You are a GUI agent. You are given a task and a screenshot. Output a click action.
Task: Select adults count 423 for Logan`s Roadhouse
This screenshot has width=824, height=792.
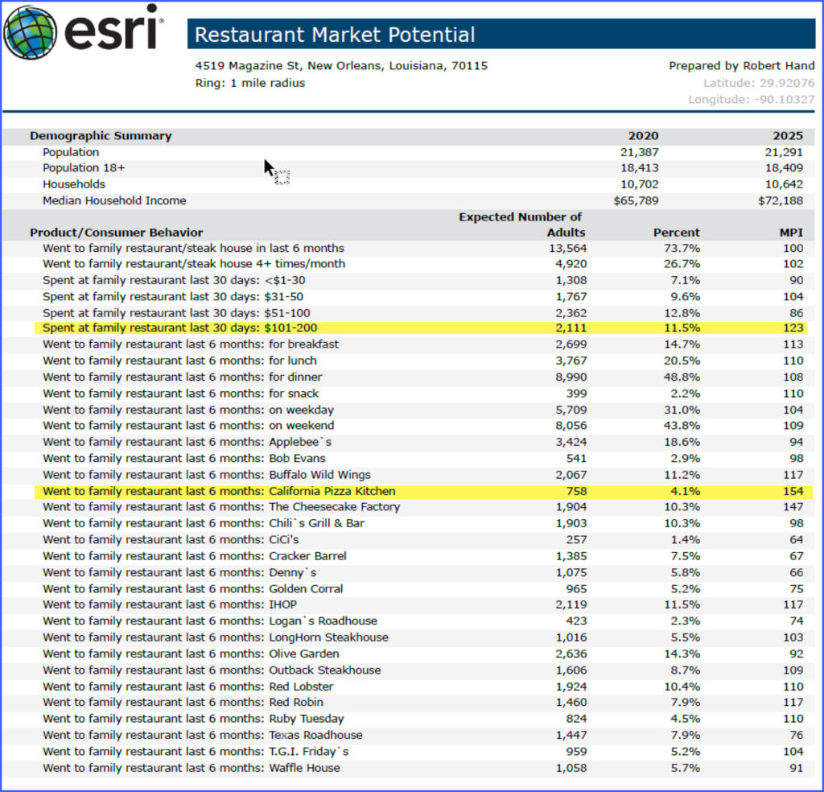(576, 621)
